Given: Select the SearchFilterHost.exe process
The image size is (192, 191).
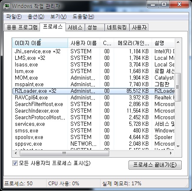Looking at the screenshot, I should (94, 104).
